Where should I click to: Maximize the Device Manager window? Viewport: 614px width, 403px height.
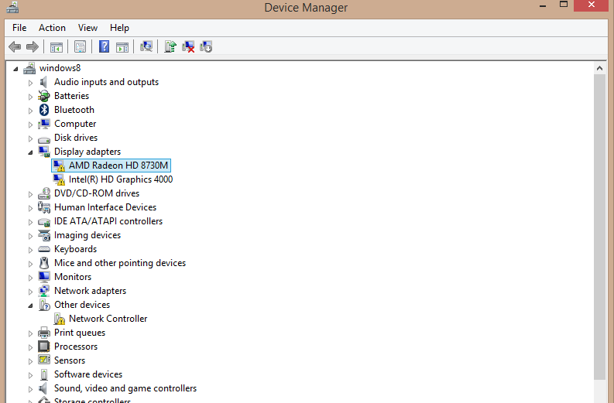click(564, 5)
